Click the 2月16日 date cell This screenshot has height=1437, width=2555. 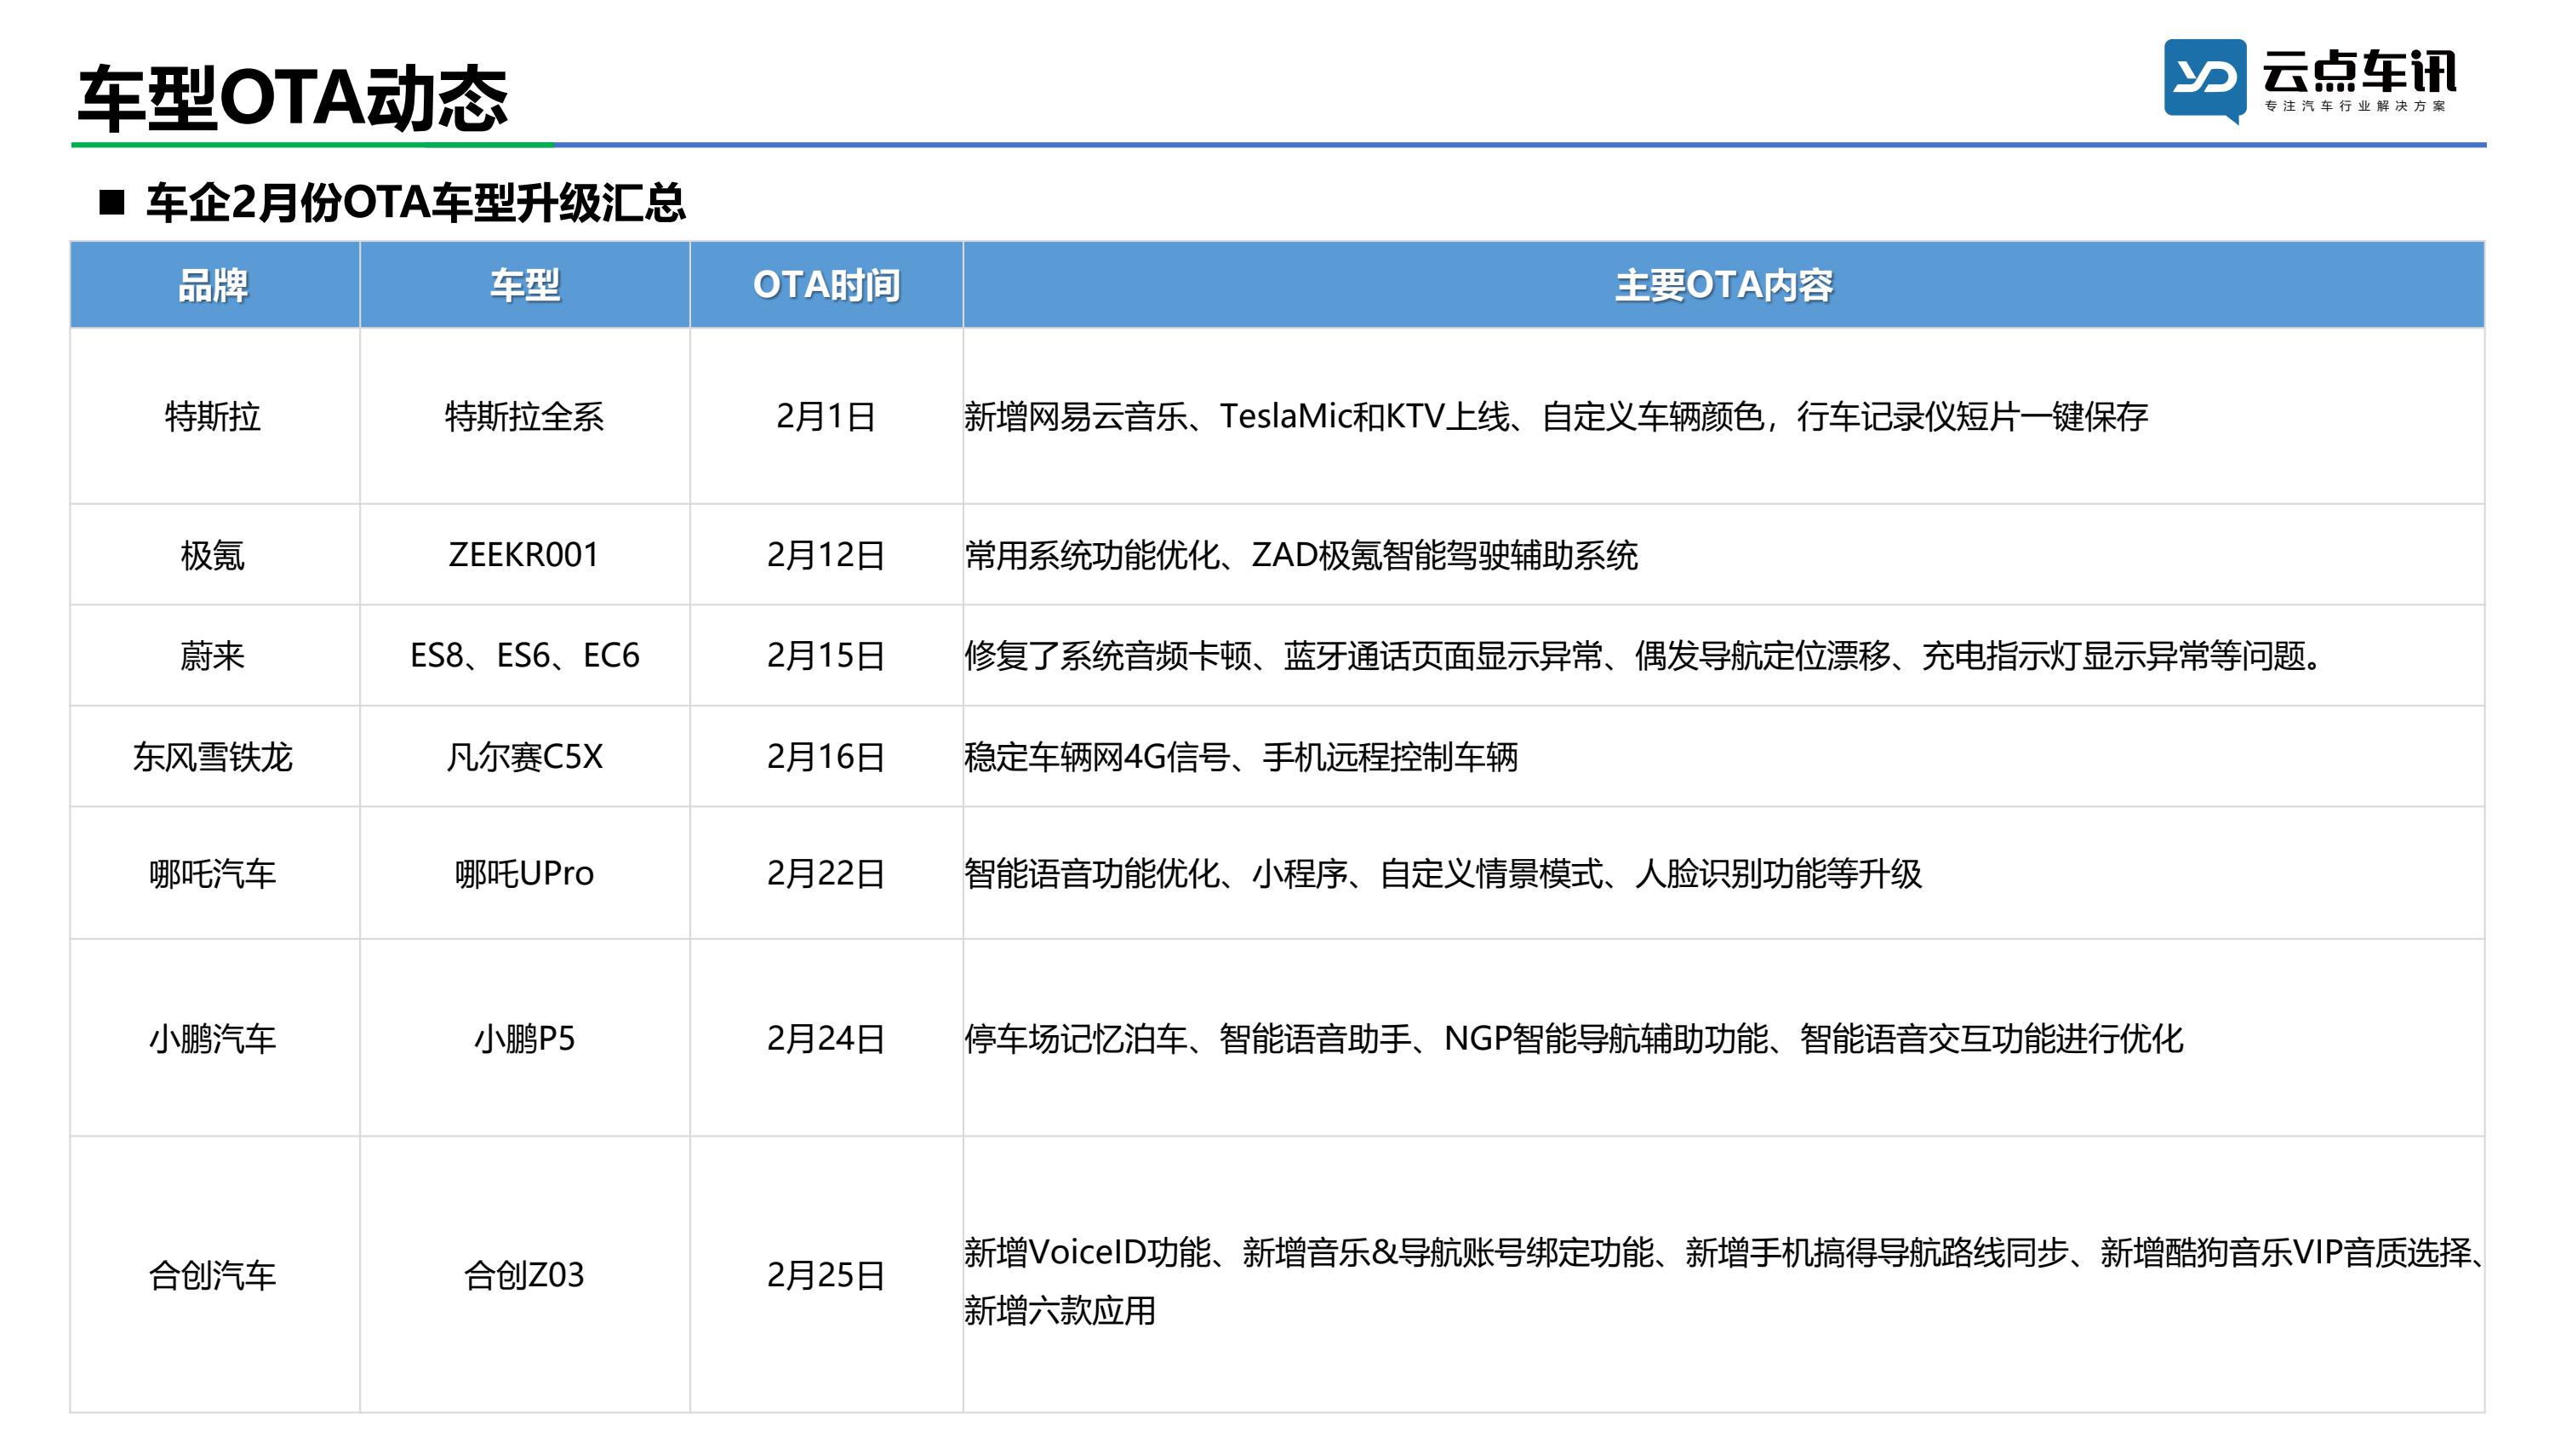coord(826,757)
